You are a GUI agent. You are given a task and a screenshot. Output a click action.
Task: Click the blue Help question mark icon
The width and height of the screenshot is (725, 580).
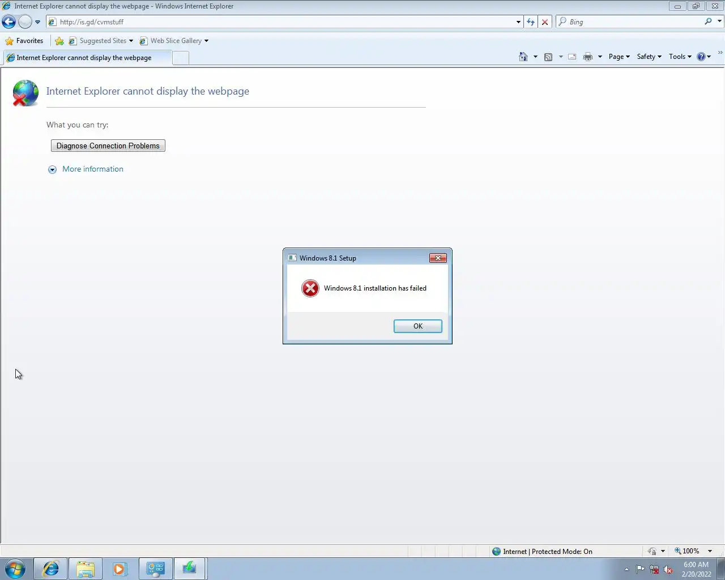click(701, 57)
